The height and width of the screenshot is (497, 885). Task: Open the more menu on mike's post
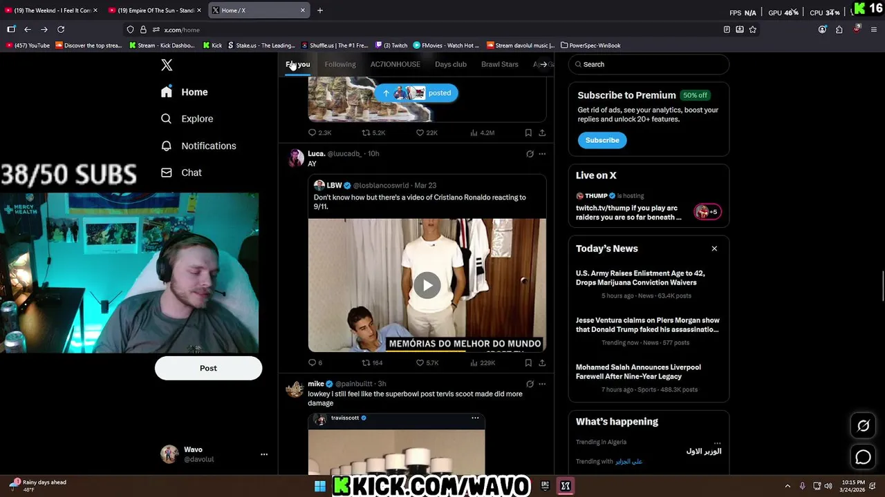[x=542, y=384]
